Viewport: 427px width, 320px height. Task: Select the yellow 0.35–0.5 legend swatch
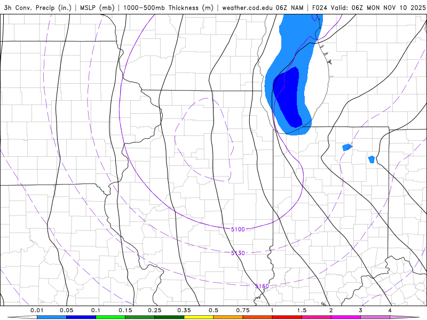point(199,317)
